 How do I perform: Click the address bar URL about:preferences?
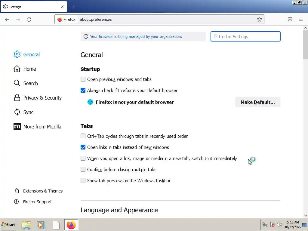(96, 20)
